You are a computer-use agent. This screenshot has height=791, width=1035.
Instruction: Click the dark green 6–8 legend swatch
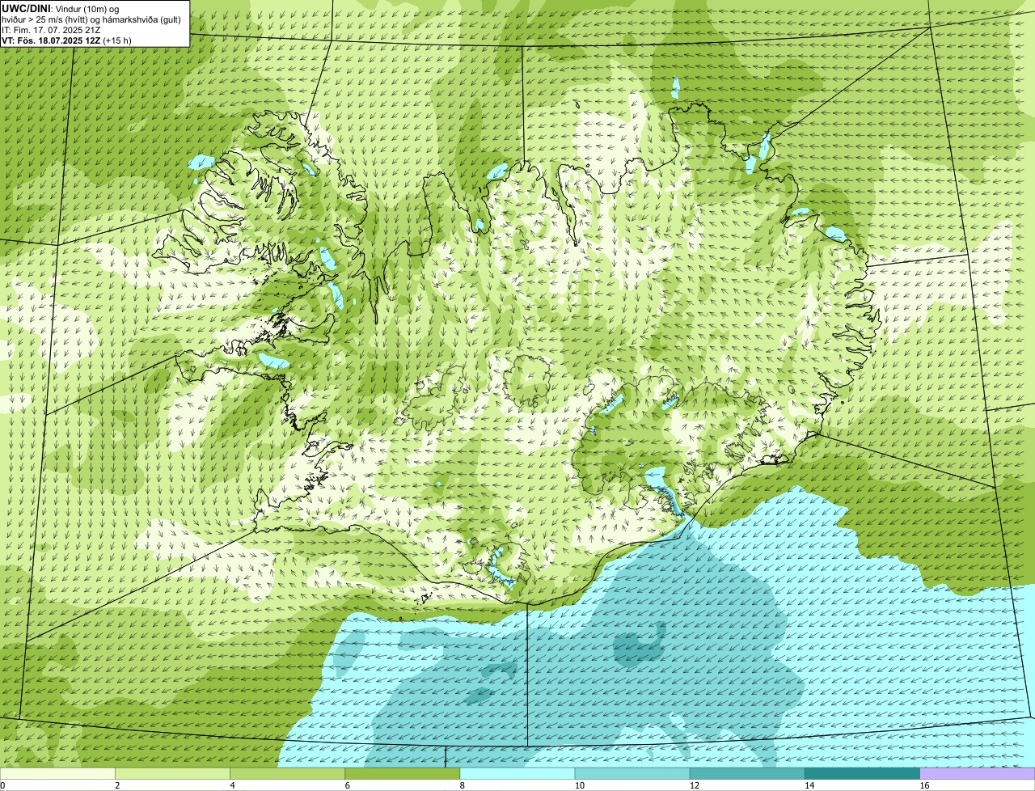[x=402, y=773]
